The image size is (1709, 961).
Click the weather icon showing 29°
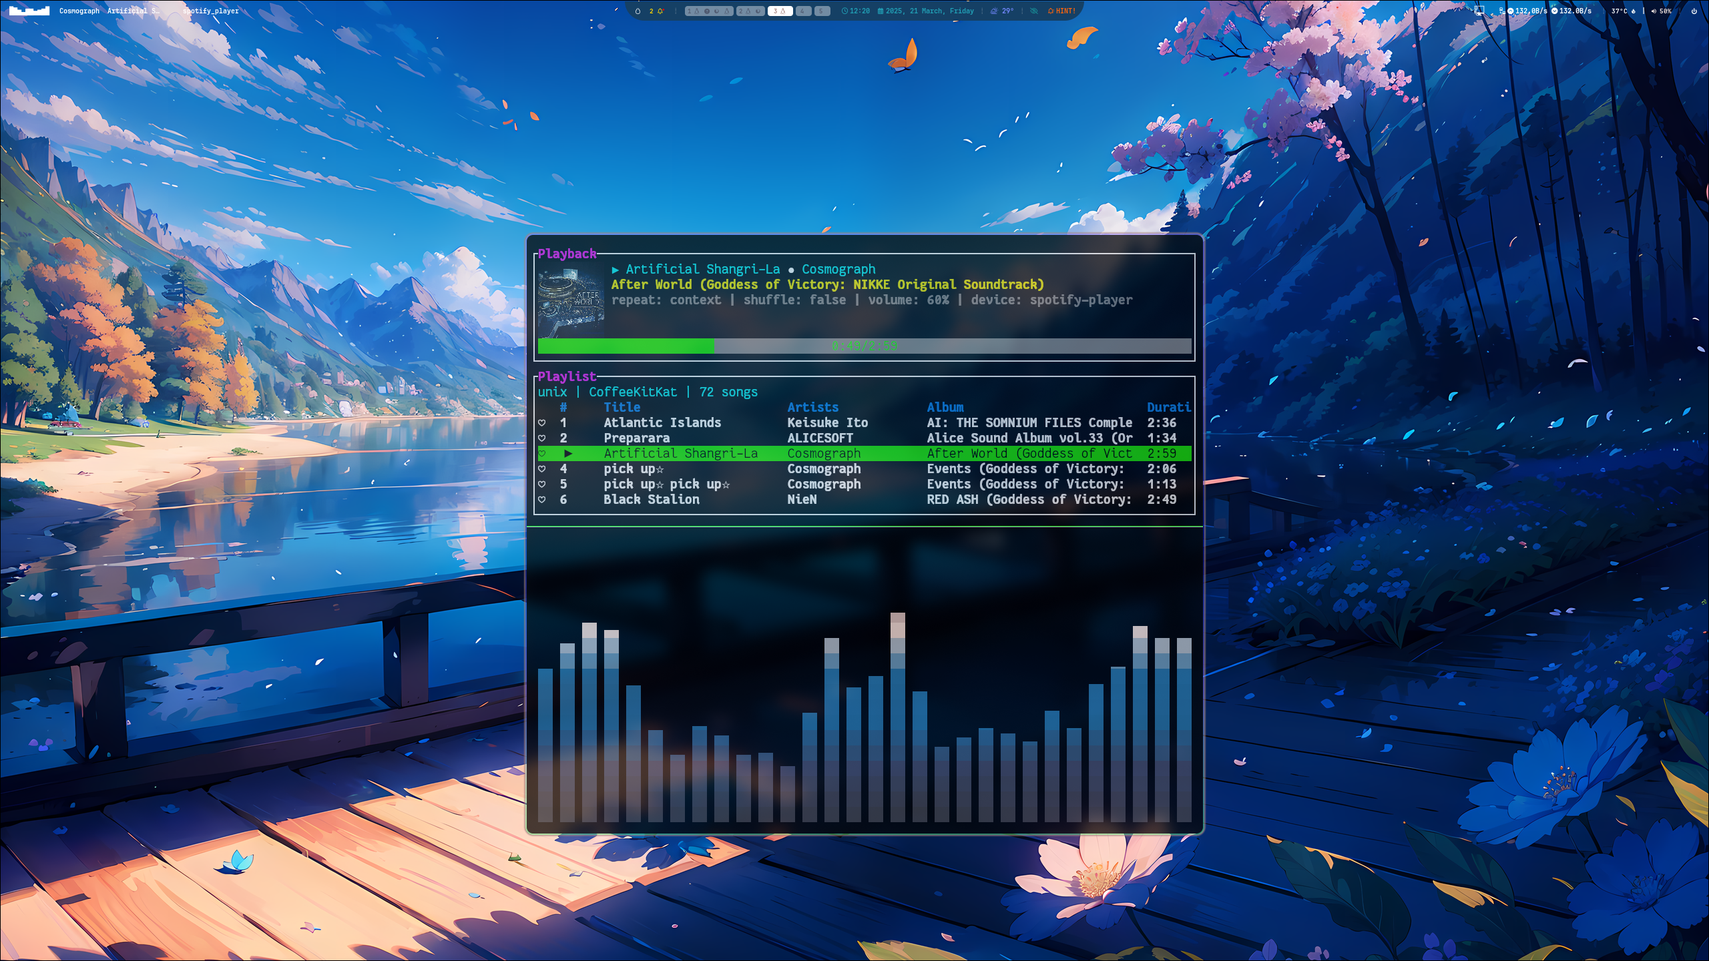(x=994, y=11)
